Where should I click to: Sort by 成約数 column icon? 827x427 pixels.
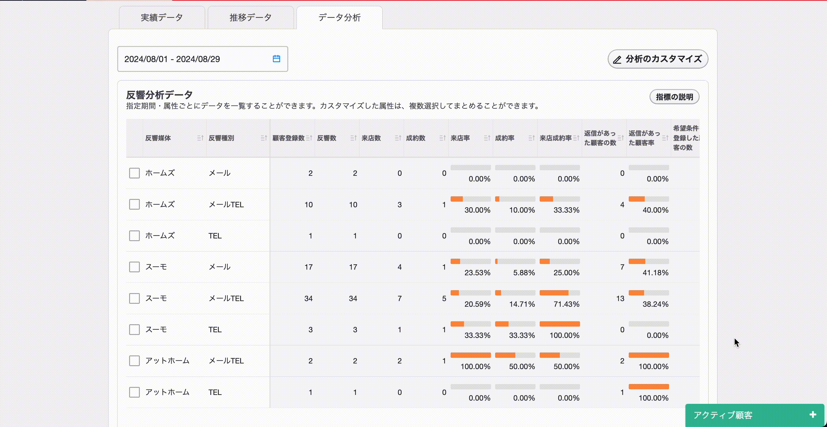[x=442, y=138]
